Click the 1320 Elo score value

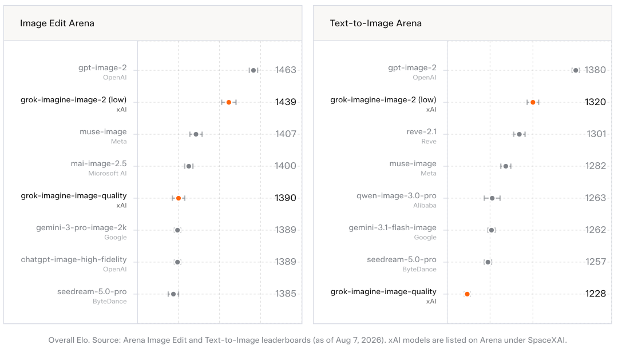coord(595,102)
